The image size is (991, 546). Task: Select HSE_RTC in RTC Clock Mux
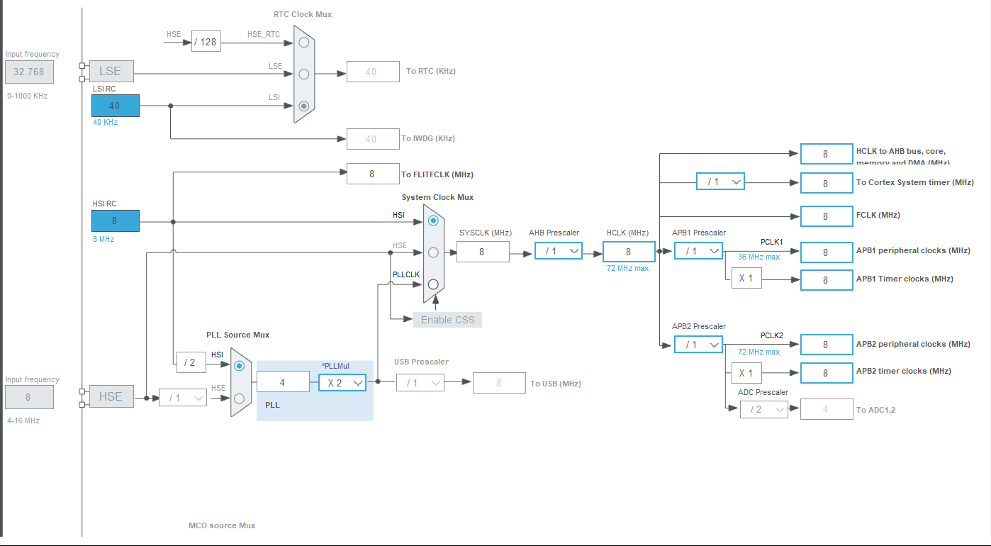point(304,42)
